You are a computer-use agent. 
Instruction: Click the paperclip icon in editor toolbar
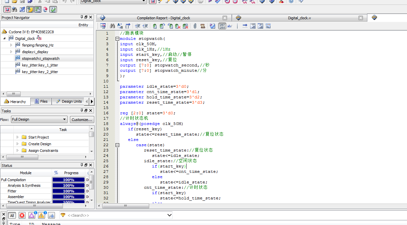point(195,26)
